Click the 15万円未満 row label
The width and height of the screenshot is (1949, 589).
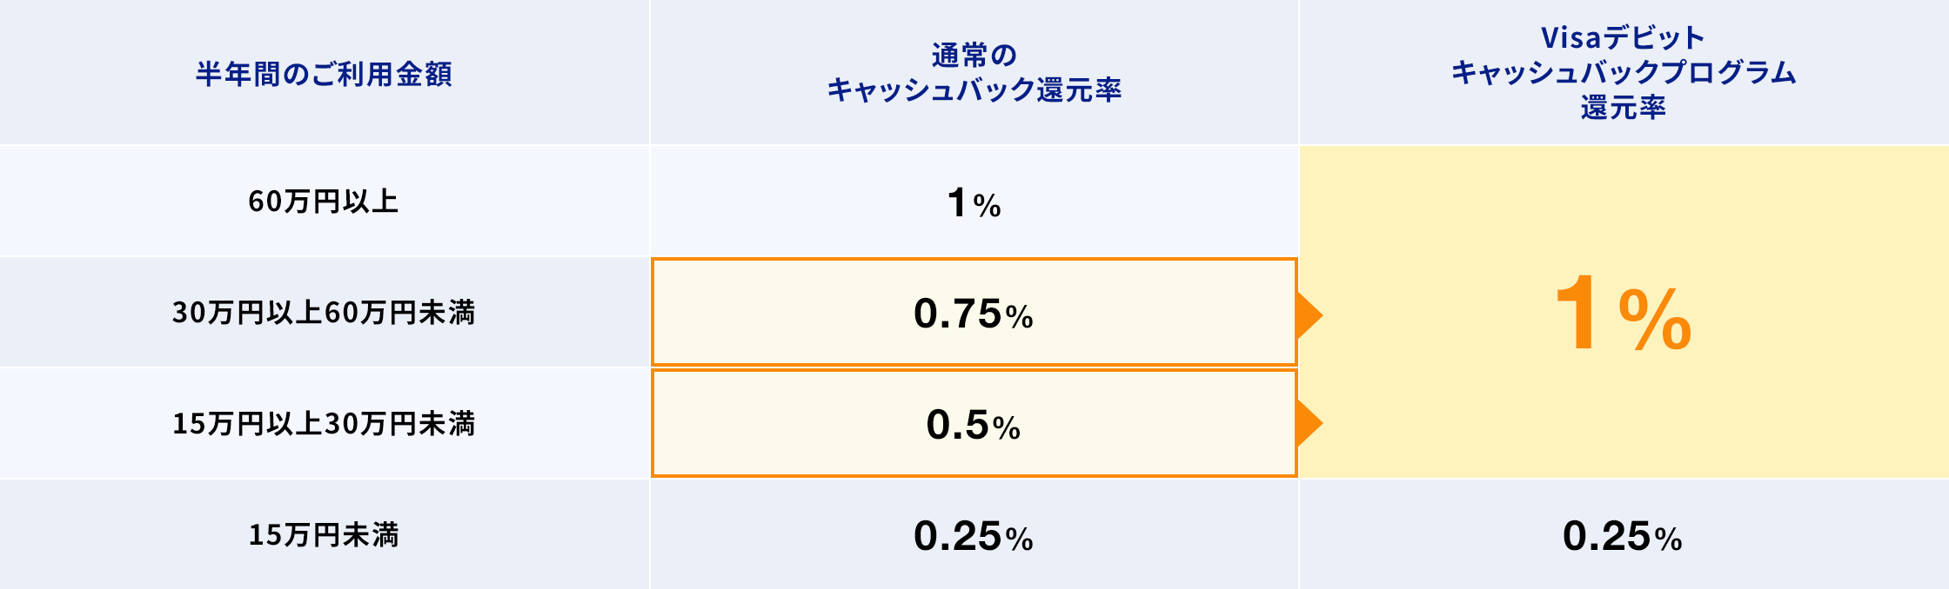coord(324,535)
